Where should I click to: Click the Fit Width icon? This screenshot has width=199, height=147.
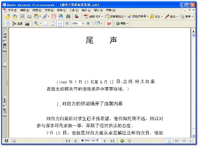pyautogui.click(x=60, y=24)
